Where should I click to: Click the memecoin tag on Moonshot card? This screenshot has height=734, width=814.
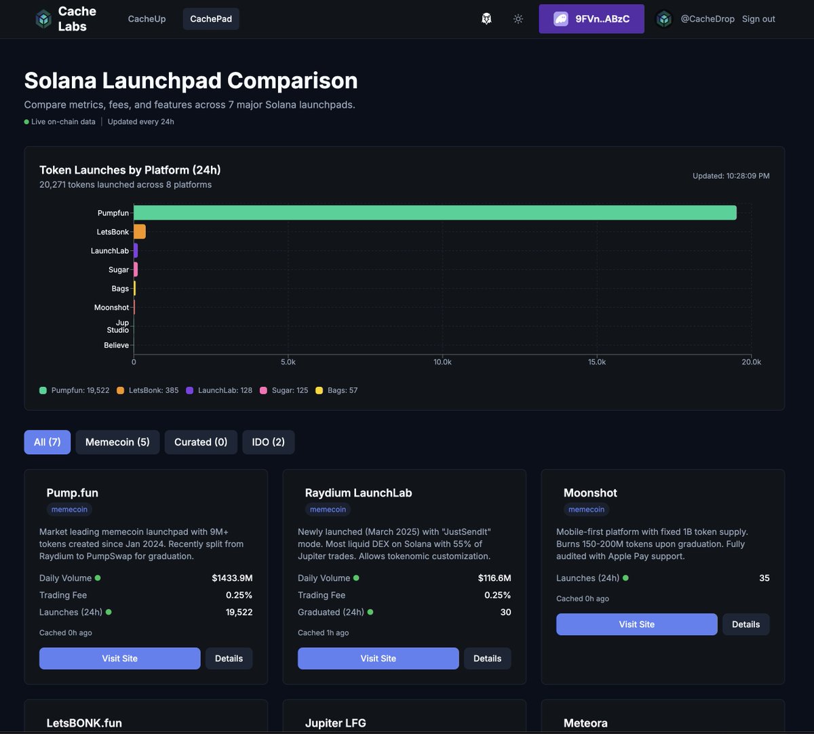[x=587, y=509]
